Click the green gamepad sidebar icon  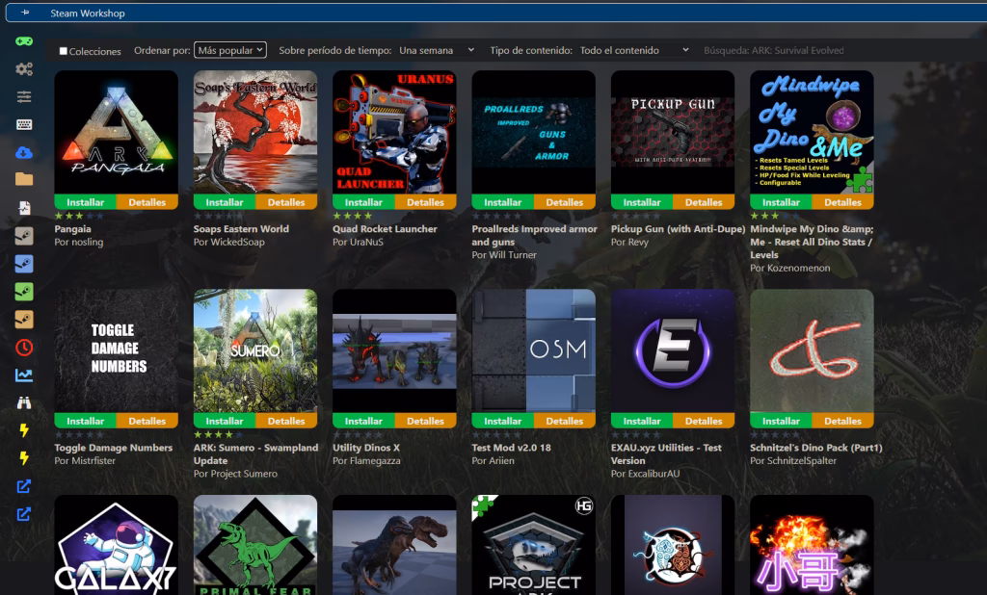[x=24, y=41]
